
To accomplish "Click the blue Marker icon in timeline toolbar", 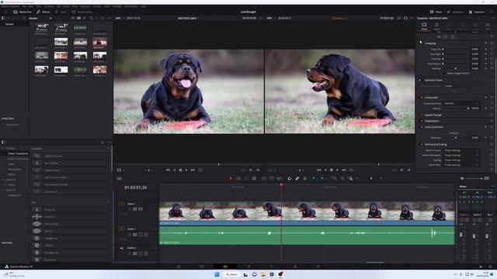I will click(321, 178).
